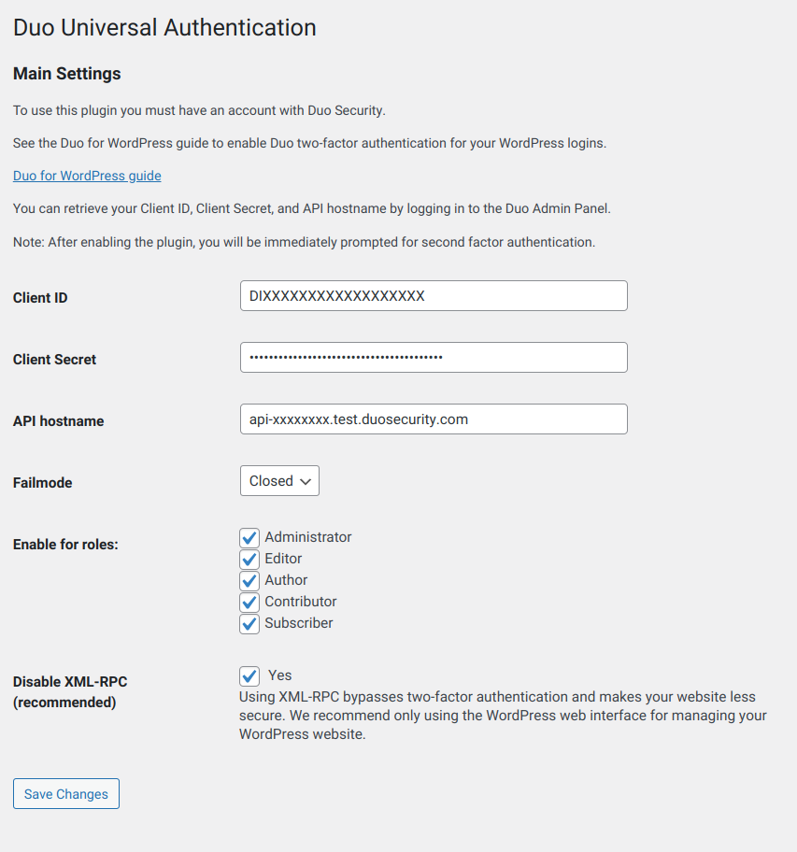Toggle the Contributor role checkbox

249,602
